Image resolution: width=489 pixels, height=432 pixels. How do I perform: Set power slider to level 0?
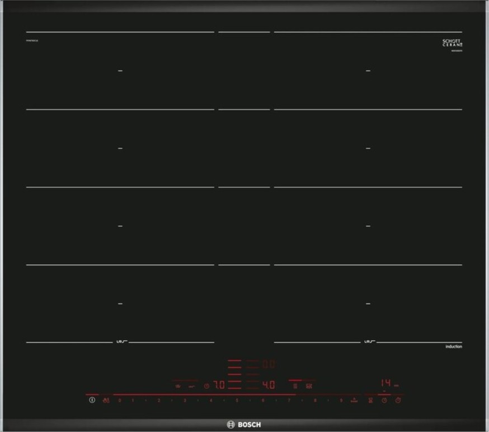(x=120, y=401)
